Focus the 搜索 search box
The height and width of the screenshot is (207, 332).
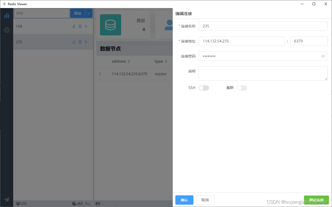tap(42, 13)
